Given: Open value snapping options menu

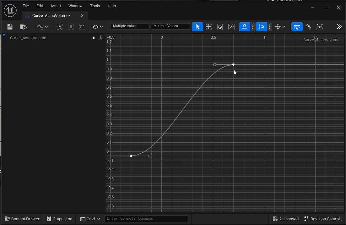Looking at the screenshot, I should pos(269,27).
